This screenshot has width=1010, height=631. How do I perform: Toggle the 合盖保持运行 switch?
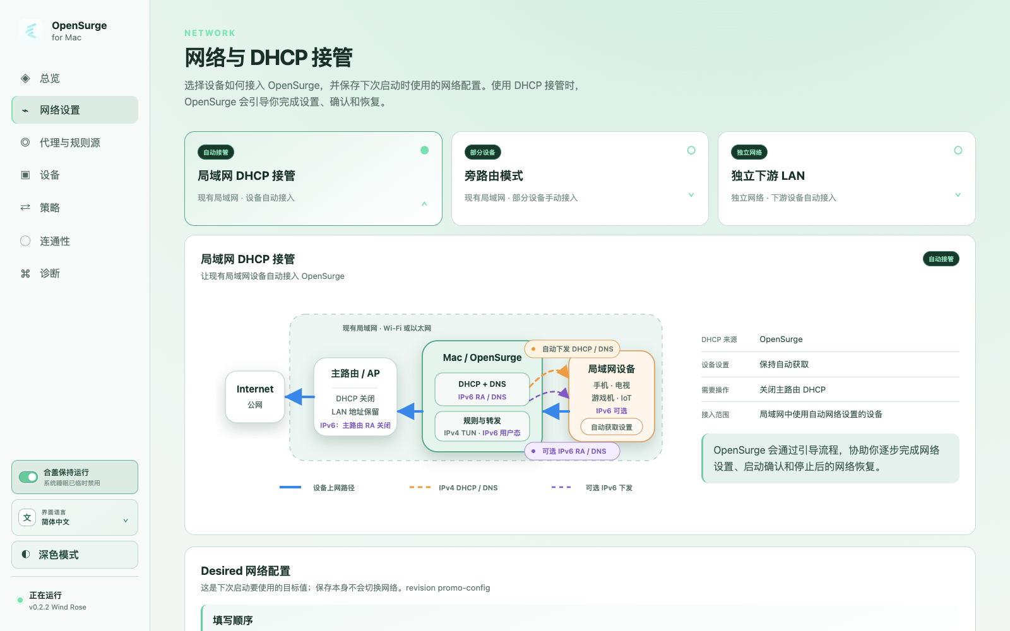pos(28,477)
